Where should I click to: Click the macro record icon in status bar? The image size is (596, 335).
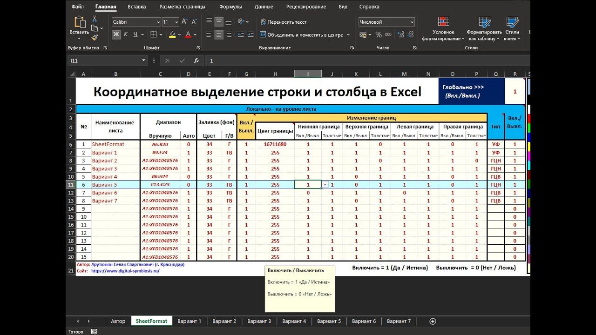[x=94, y=332]
